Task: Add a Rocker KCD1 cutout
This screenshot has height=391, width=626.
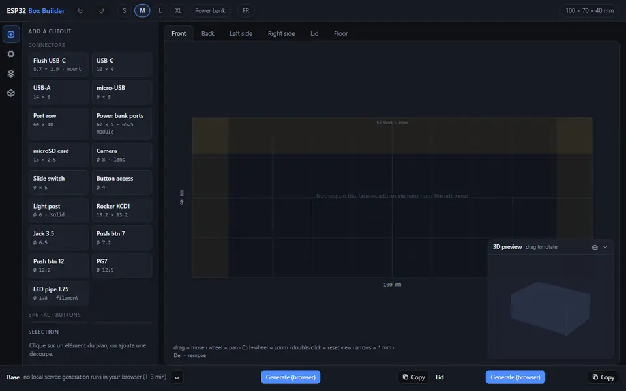Action: (x=122, y=210)
